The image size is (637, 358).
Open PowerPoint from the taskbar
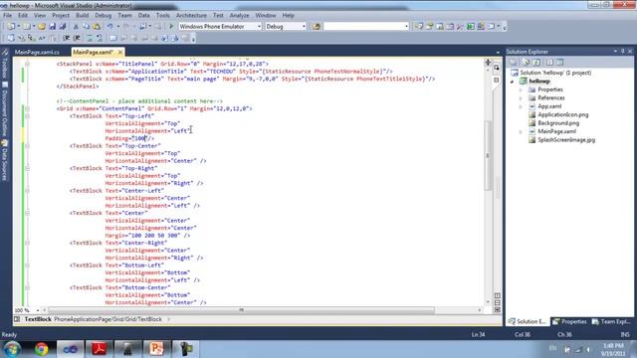coord(156,349)
